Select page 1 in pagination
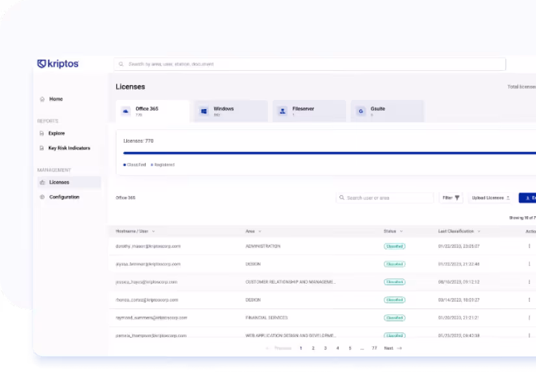Screen dimensions: 536x372 click(x=301, y=348)
